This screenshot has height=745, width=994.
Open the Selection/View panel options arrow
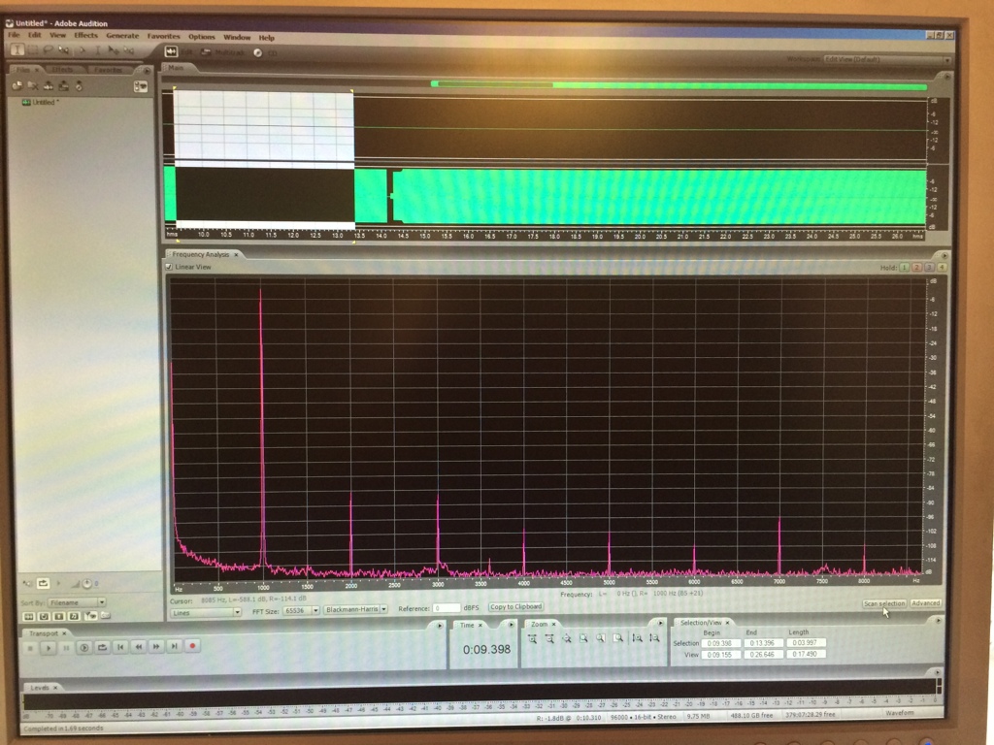[x=938, y=621]
